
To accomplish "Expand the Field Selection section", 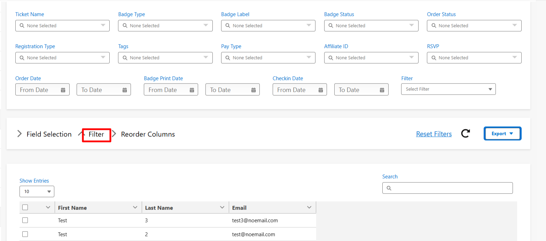I will tap(19, 134).
